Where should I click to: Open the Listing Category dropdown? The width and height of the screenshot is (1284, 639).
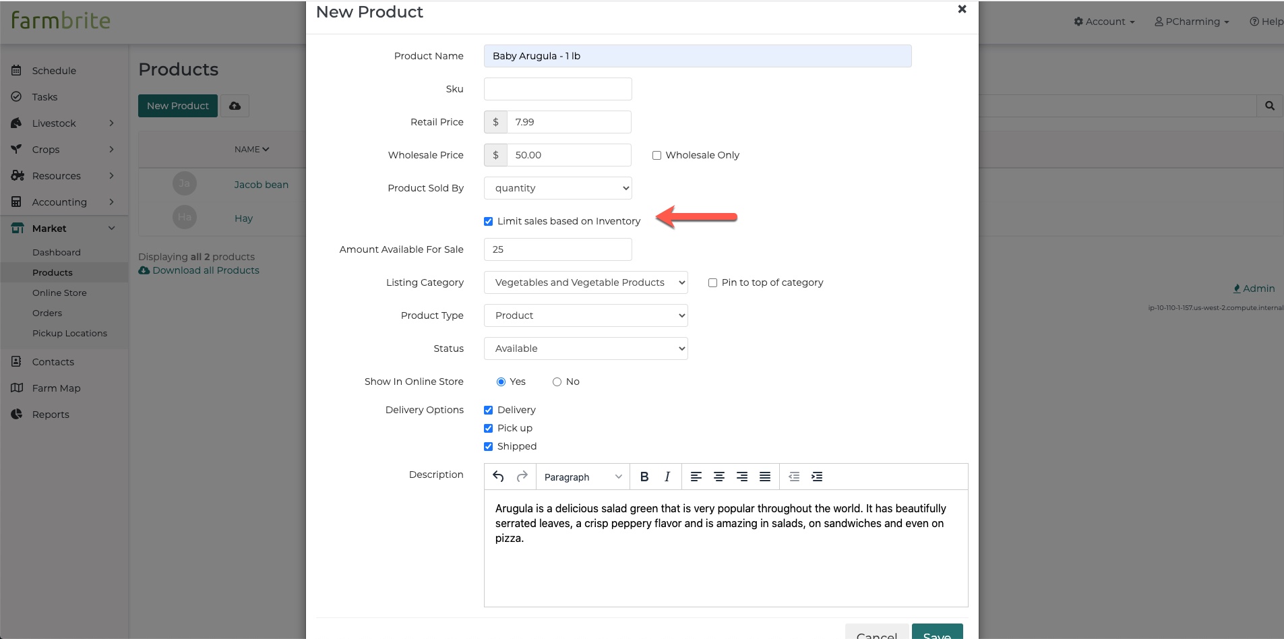(586, 282)
